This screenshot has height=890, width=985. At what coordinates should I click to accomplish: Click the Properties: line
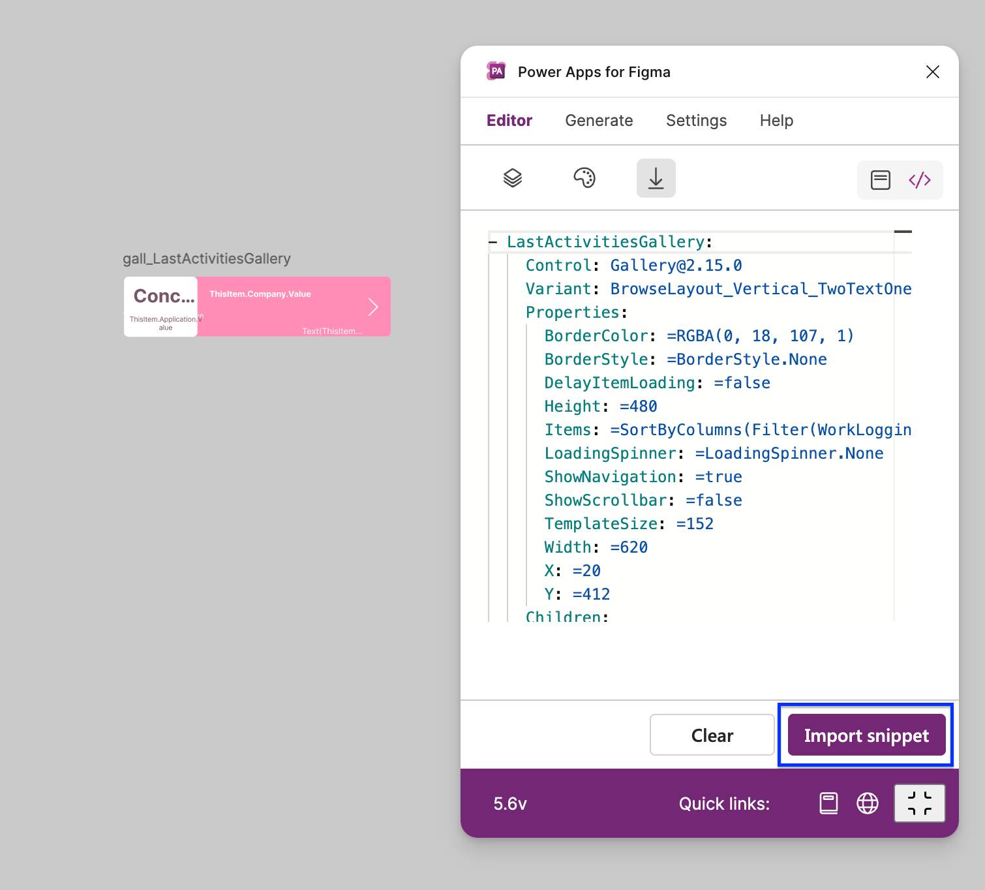click(577, 313)
